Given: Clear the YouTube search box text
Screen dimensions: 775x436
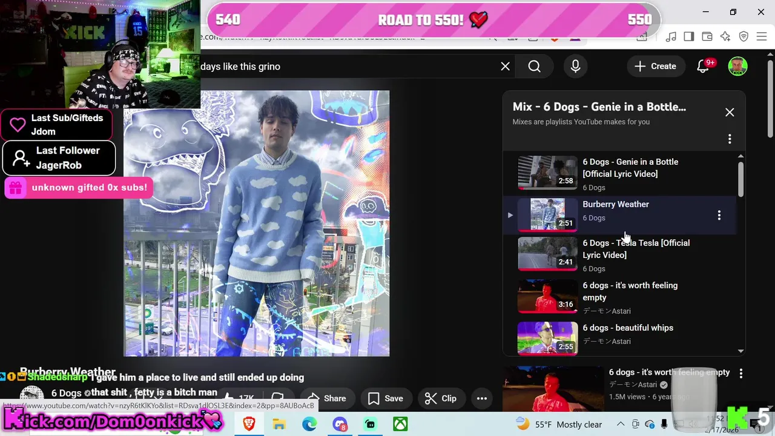Looking at the screenshot, I should tap(505, 67).
